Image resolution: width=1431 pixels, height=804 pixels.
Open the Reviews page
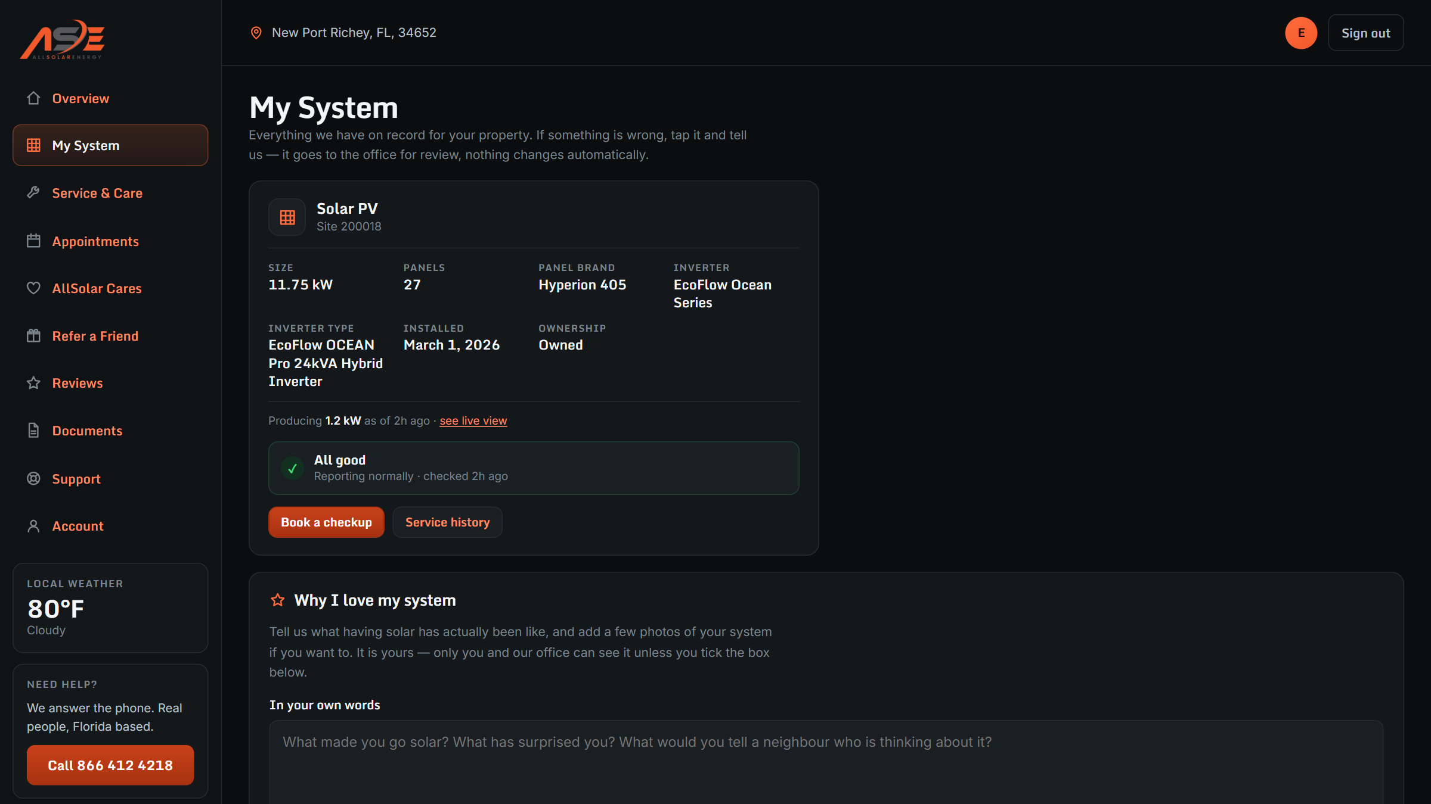point(110,383)
